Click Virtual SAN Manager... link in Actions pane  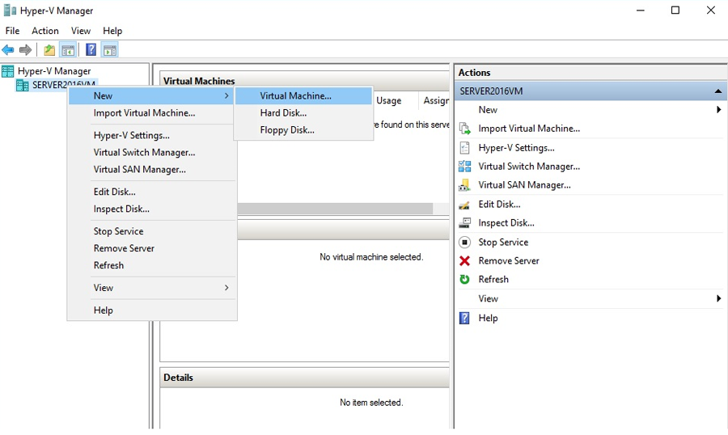[x=525, y=185]
